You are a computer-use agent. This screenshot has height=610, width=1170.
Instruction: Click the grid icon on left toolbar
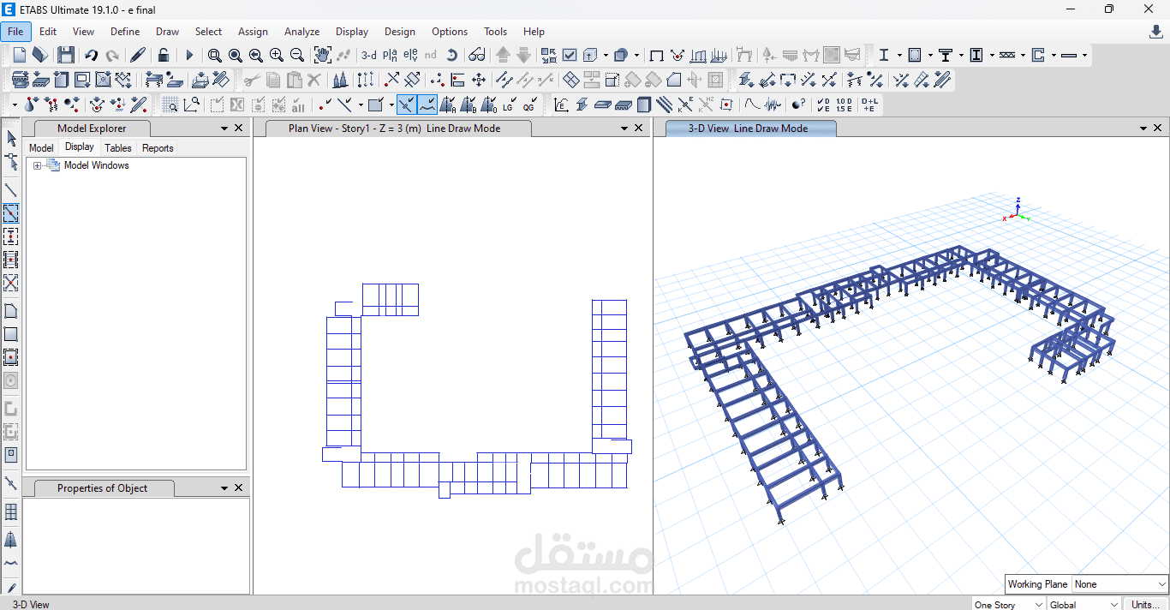tap(11, 512)
